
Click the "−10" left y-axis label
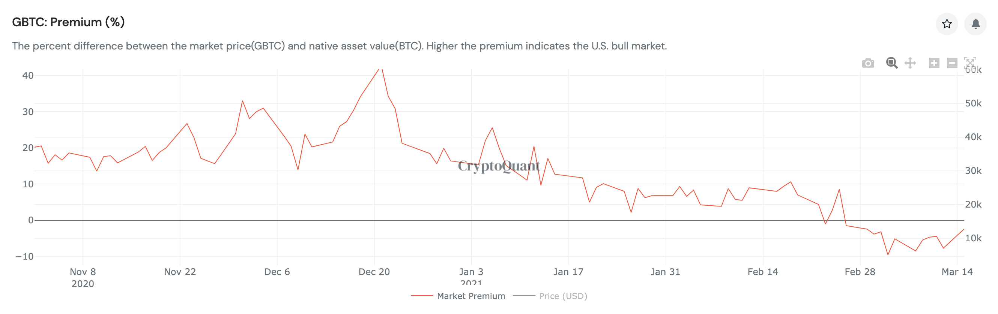pos(25,256)
